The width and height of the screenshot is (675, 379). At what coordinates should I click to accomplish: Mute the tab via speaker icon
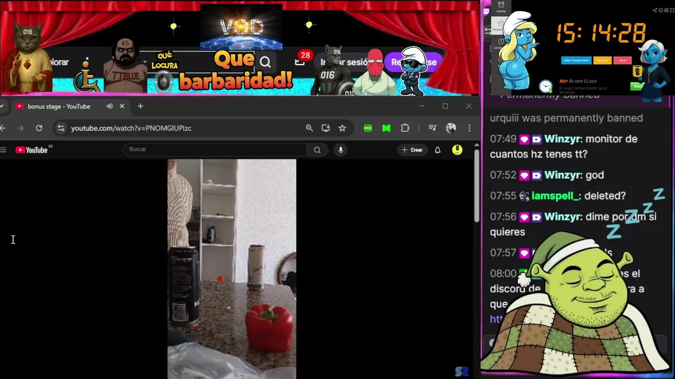[110, 106]
